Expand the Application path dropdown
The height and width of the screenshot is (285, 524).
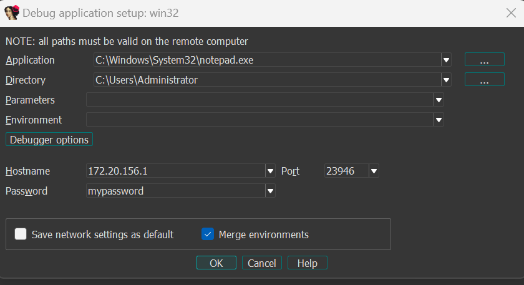coord(446,60)
